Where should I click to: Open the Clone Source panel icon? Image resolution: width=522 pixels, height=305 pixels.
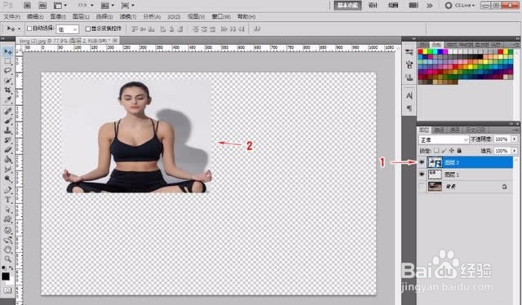(409, 77)
